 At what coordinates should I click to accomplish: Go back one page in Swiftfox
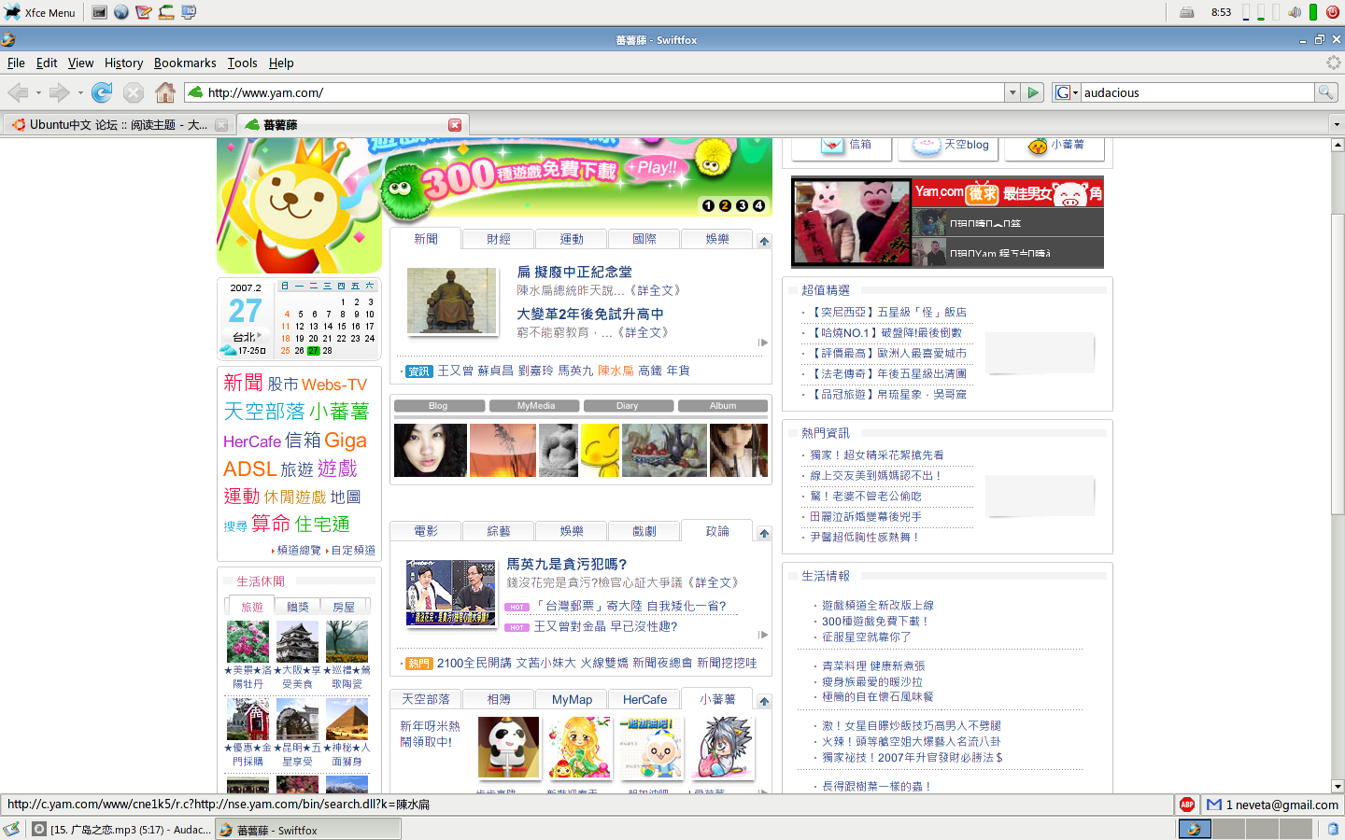(x=18, y=92)
